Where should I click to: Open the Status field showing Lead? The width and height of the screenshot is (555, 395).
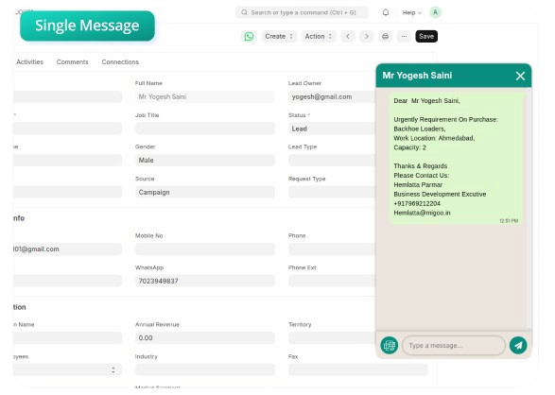pos(332,129)
